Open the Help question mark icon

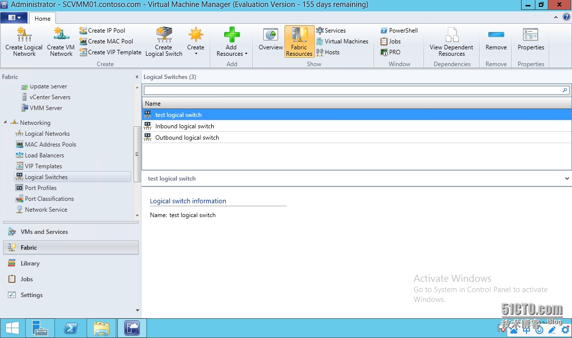click(x=567, y=17)
